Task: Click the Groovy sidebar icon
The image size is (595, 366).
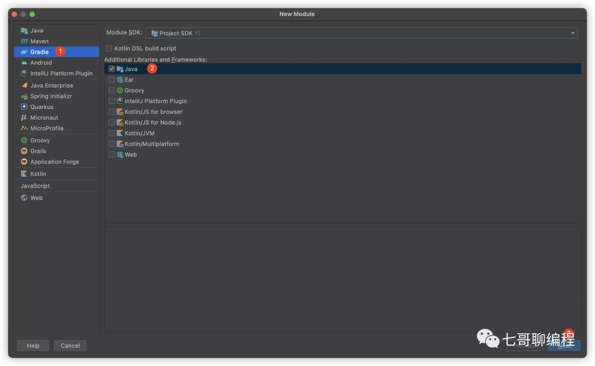Action: tap(24, 140)
